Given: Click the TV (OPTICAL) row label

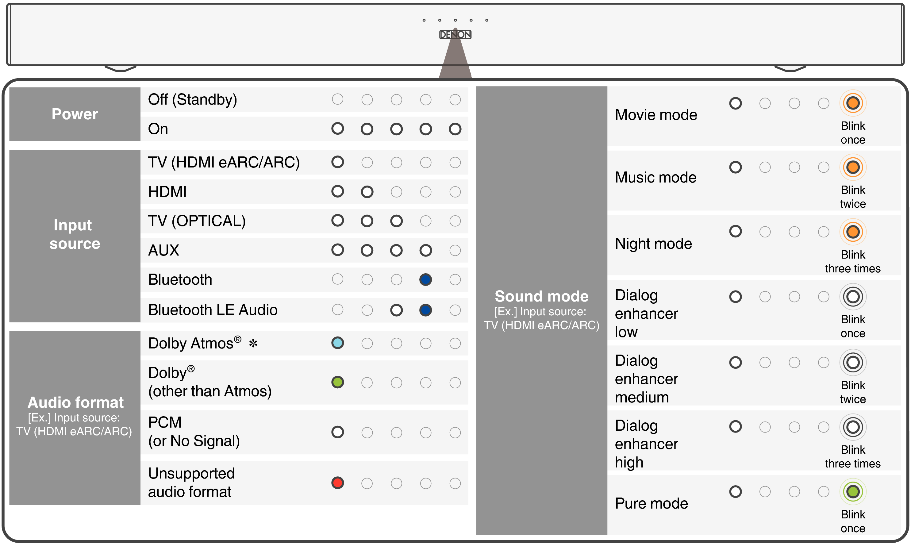Looking at the screenshot, I should click(x=197, y=221).
